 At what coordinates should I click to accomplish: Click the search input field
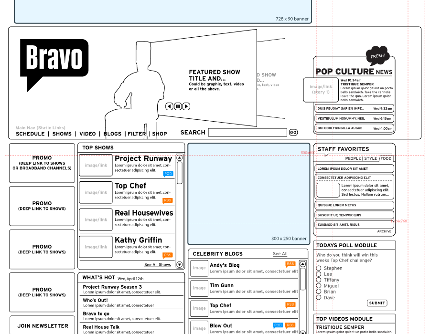tap(247, 132)
